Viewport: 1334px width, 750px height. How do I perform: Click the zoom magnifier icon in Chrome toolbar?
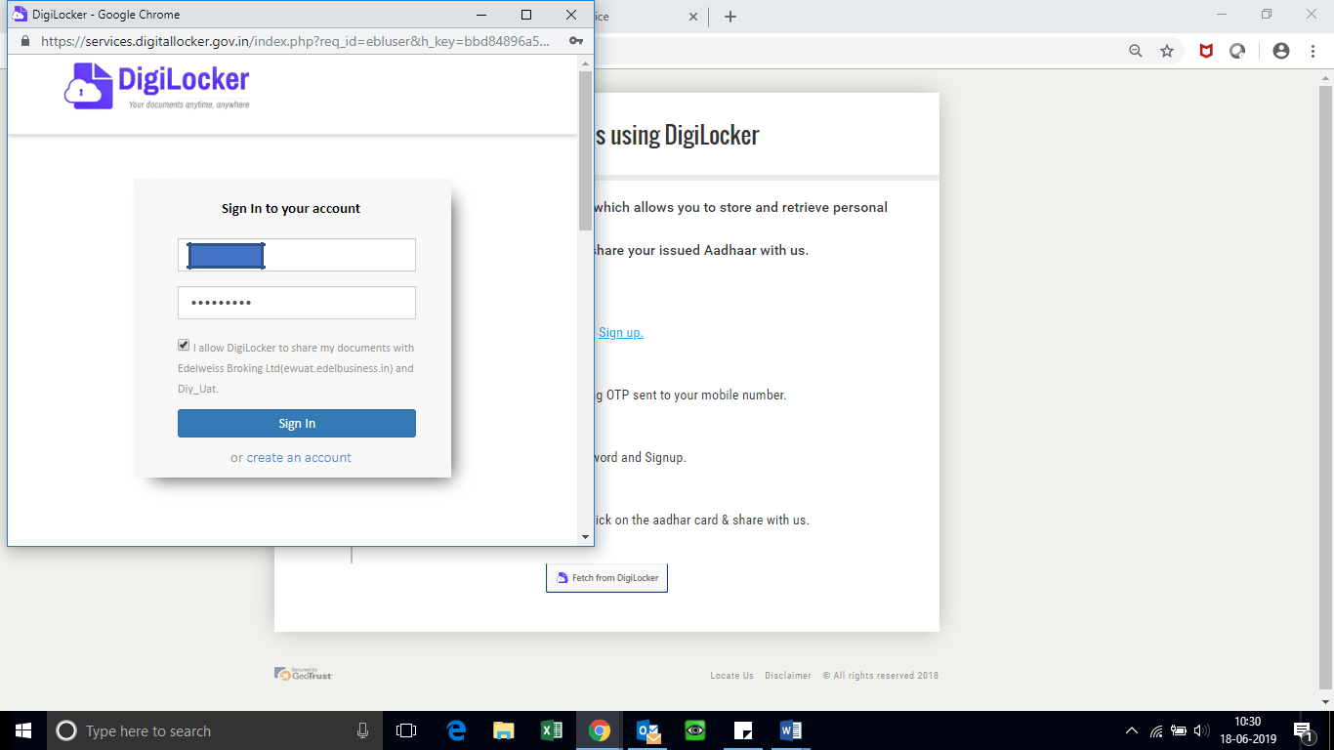pyautogui.click(x=1136, y=51)
